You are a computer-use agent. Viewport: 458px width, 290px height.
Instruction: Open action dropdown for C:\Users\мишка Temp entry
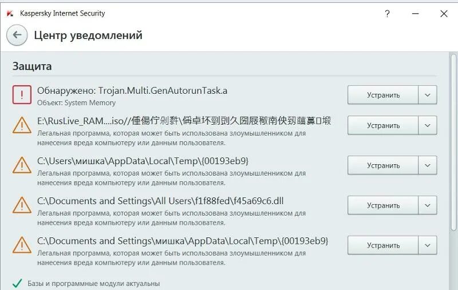428,165
